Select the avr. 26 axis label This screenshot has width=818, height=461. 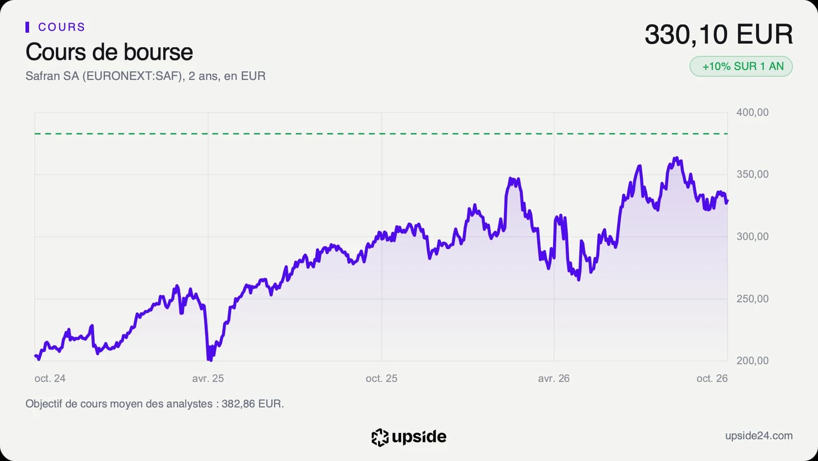(554, 379)
